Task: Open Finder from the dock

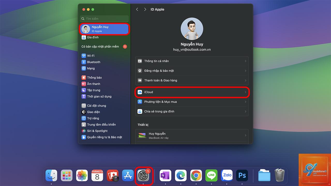Action: coord(51,176)
